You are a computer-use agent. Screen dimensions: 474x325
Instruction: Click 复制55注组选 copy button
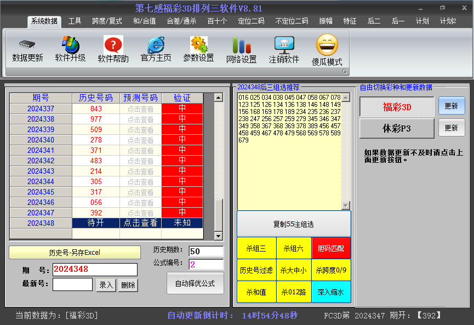[294, 224]
